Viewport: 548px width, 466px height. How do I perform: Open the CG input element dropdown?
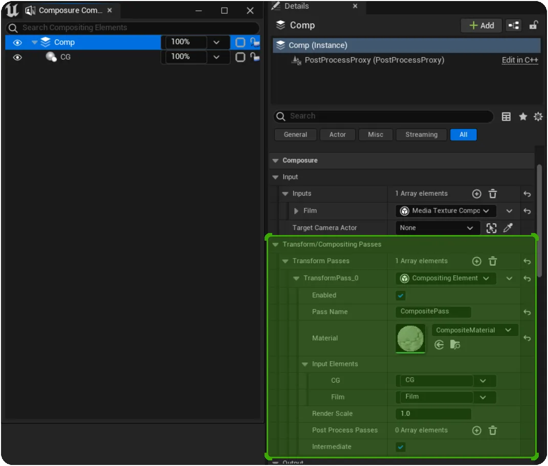click(483, 381)
